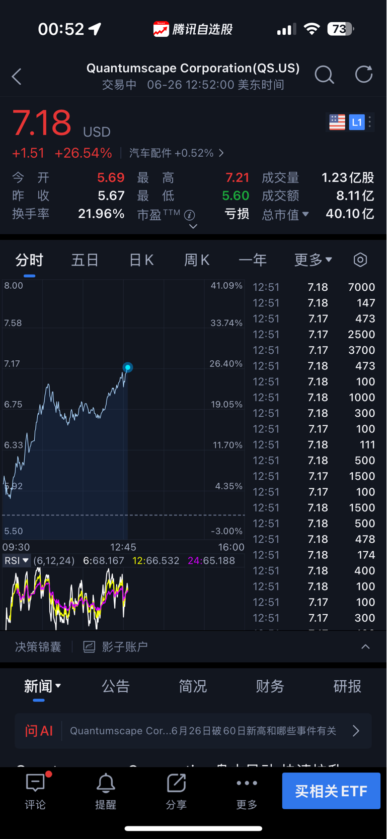Viewport: 387px width, 839px height.
Task: Tap the 12:45 time axis label
Action: 123,547
